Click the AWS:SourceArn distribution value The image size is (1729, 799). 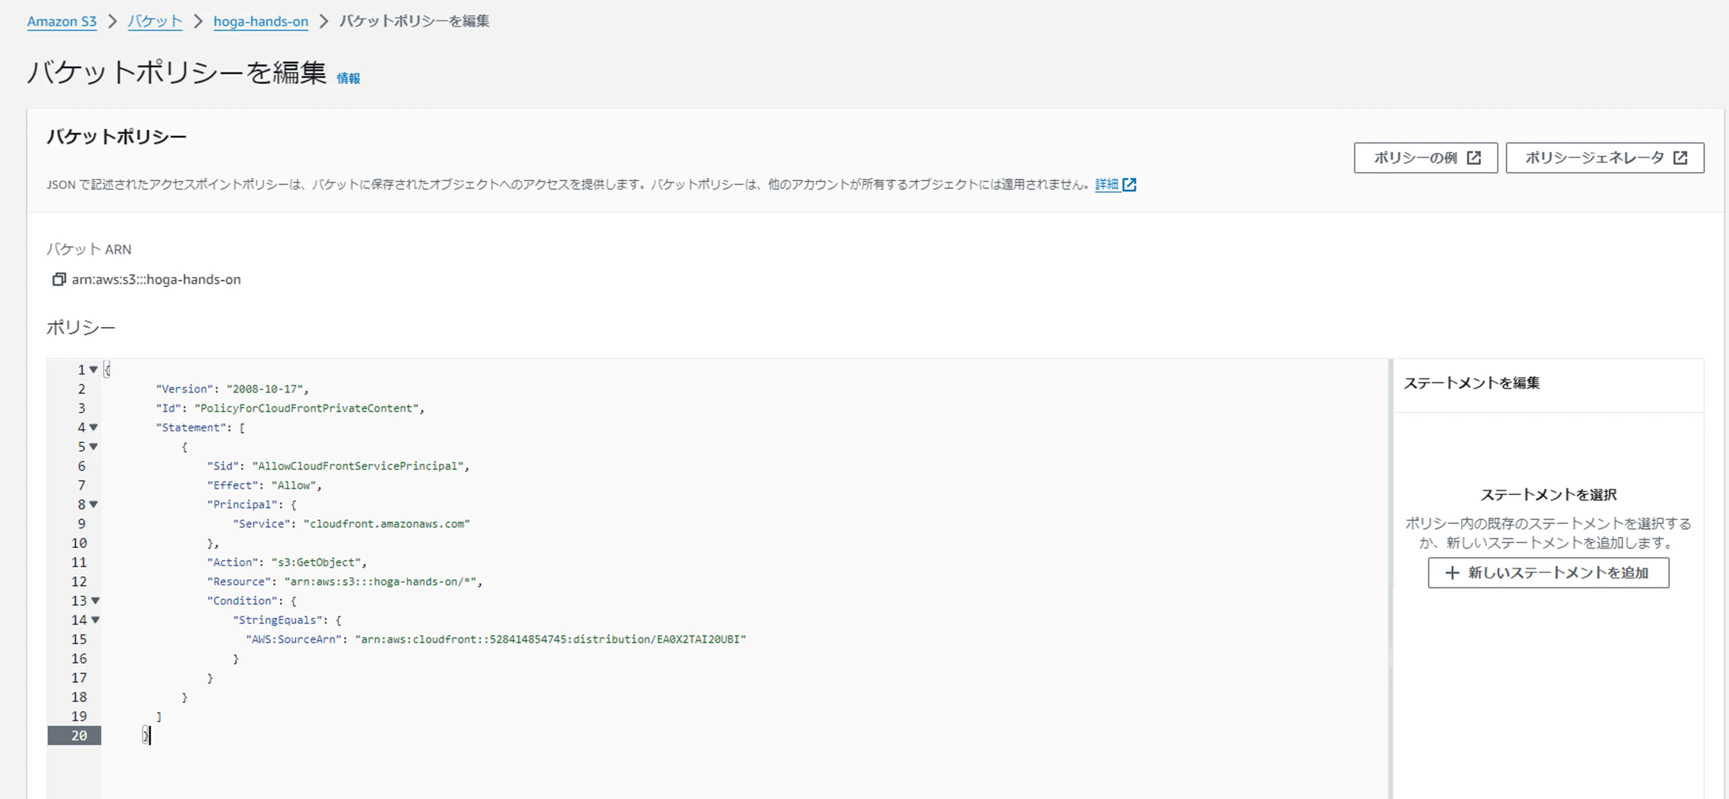(x=550, y=640)
